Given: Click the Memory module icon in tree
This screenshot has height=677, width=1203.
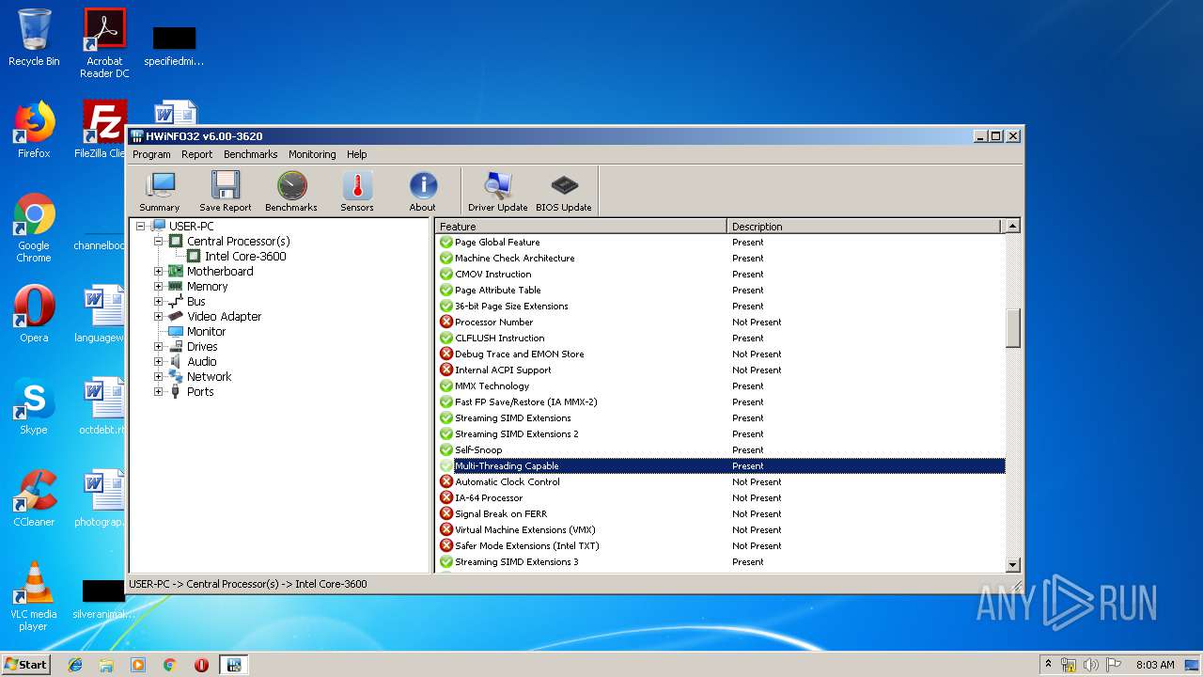Looking at the screenshot, I should coord(175,286).
